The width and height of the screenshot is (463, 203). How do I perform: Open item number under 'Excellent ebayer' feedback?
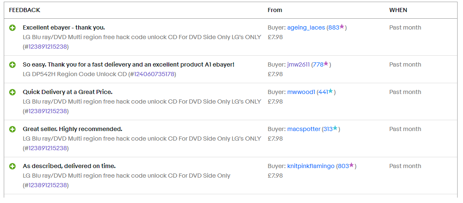(48, 47)
